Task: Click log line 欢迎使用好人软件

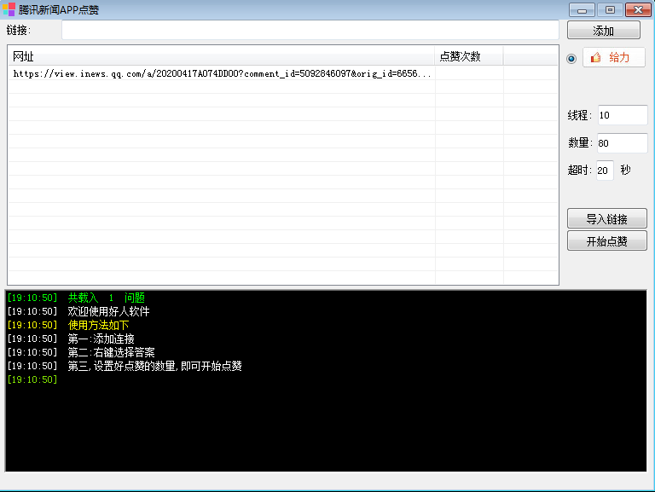Action: point(108,311)
